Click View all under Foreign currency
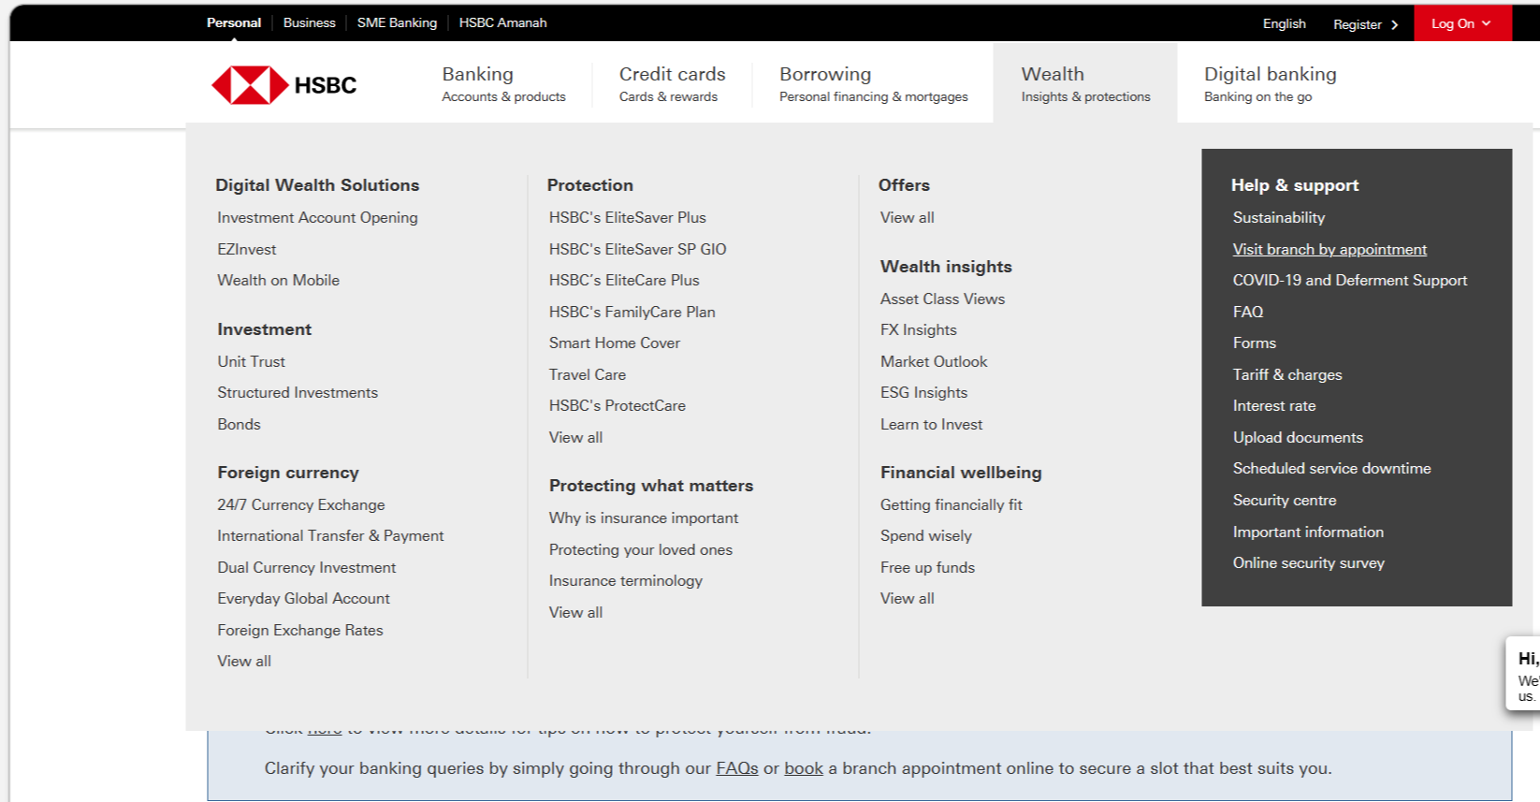This screenshot has width=1540, height=802. (244, 661)
